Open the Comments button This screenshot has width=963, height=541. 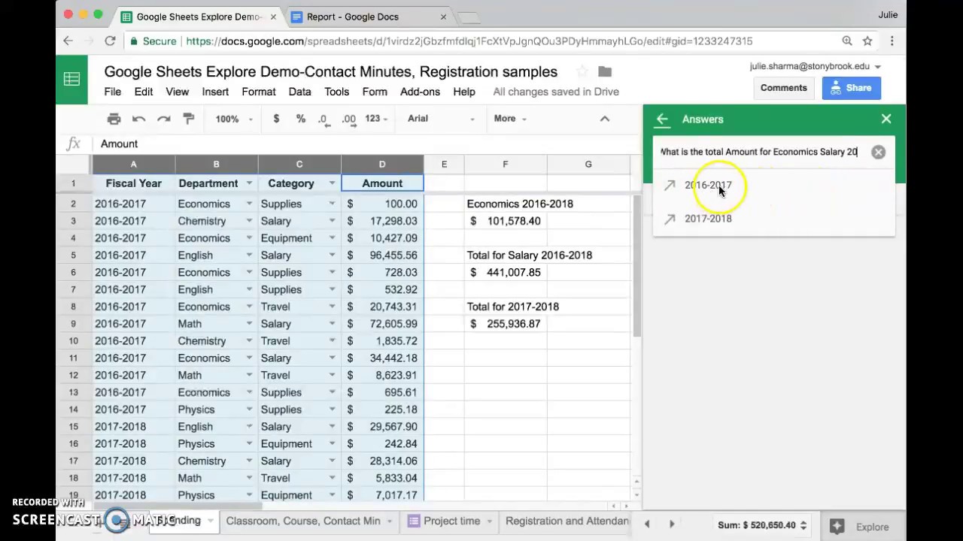pyautogui.click(x=783, y=88)
